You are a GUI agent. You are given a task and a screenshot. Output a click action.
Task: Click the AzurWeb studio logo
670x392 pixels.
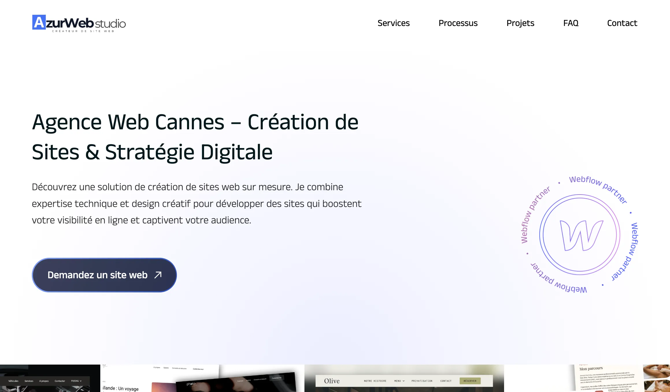point(79,23)
